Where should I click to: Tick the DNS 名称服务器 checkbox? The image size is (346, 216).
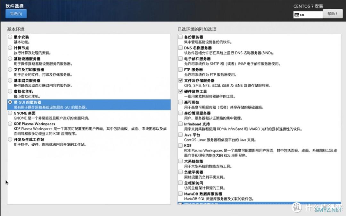(180, 48)
